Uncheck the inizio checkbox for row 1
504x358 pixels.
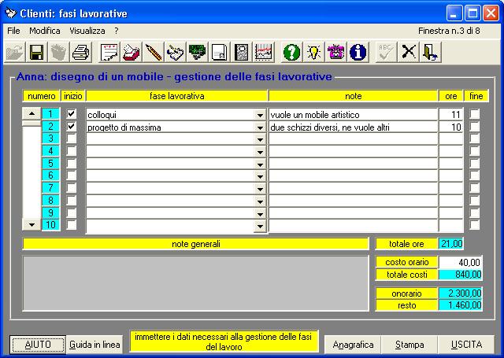(x=72, y=114)
